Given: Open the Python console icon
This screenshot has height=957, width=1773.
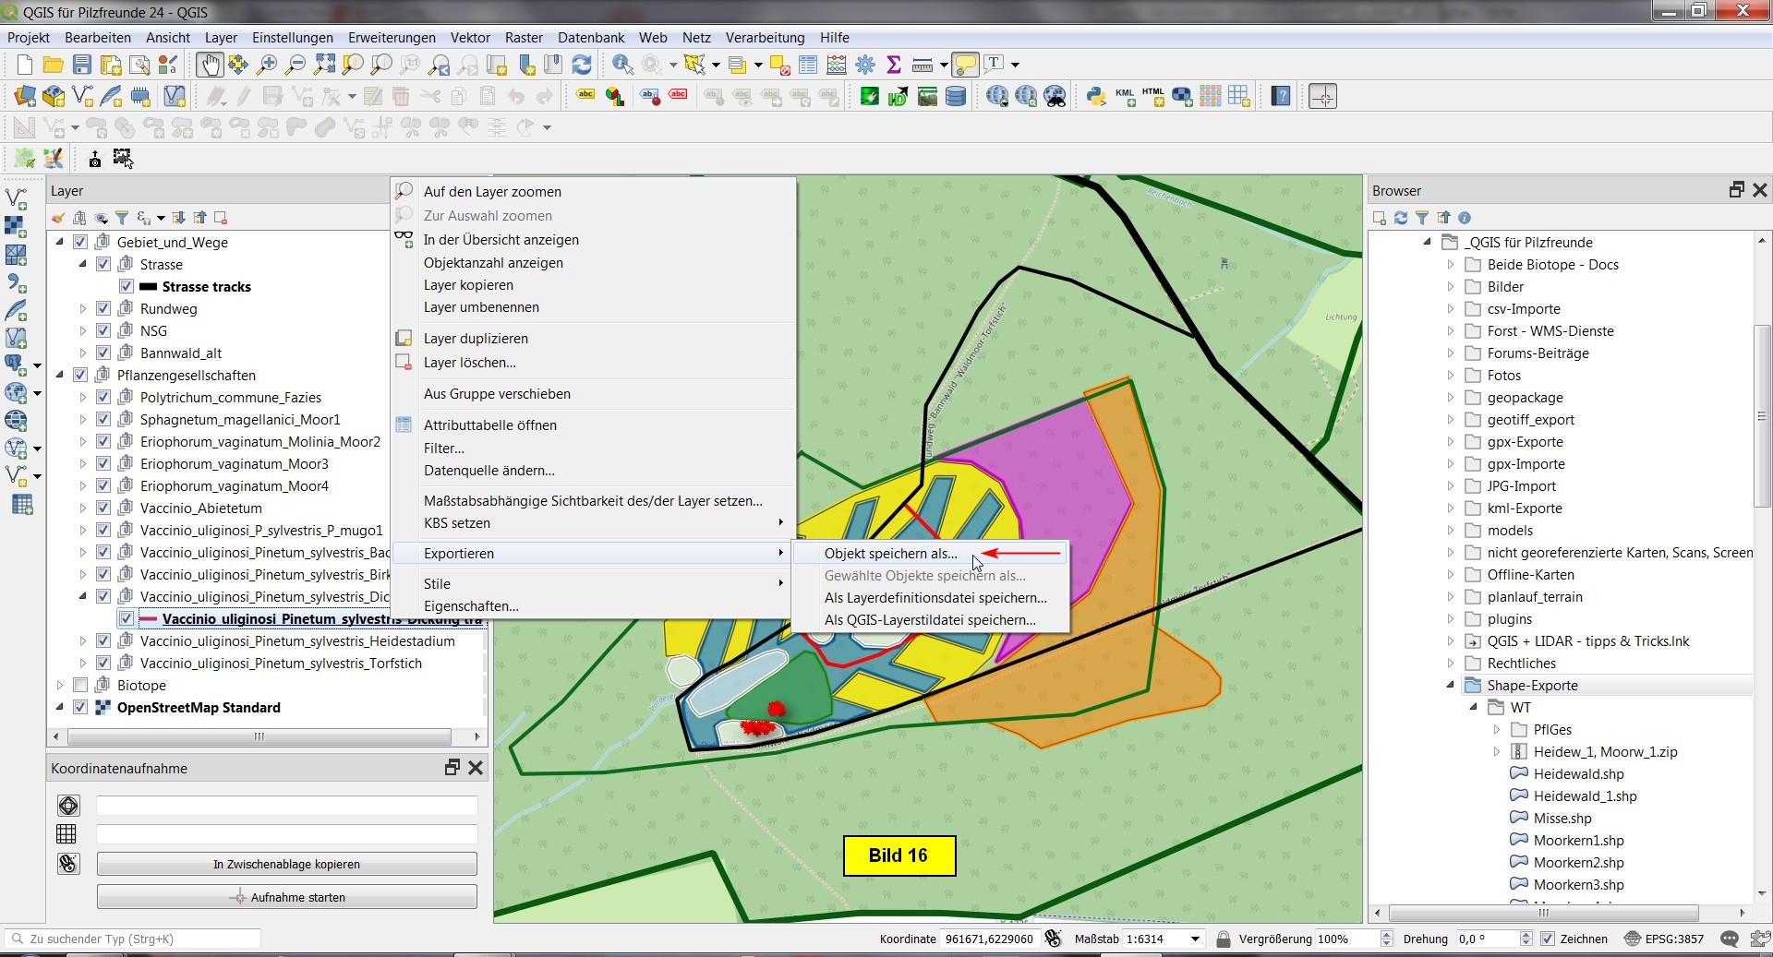Looking at the screenshot, I should (1095, 96).
